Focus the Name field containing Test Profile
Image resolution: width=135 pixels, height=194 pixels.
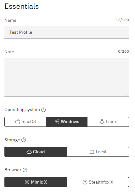point(67,32)
